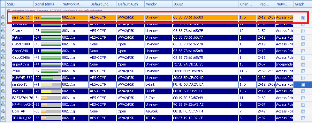Click the network icon beside sala26-13
Screen dimensions: 312x123
[x=3, y=84]
